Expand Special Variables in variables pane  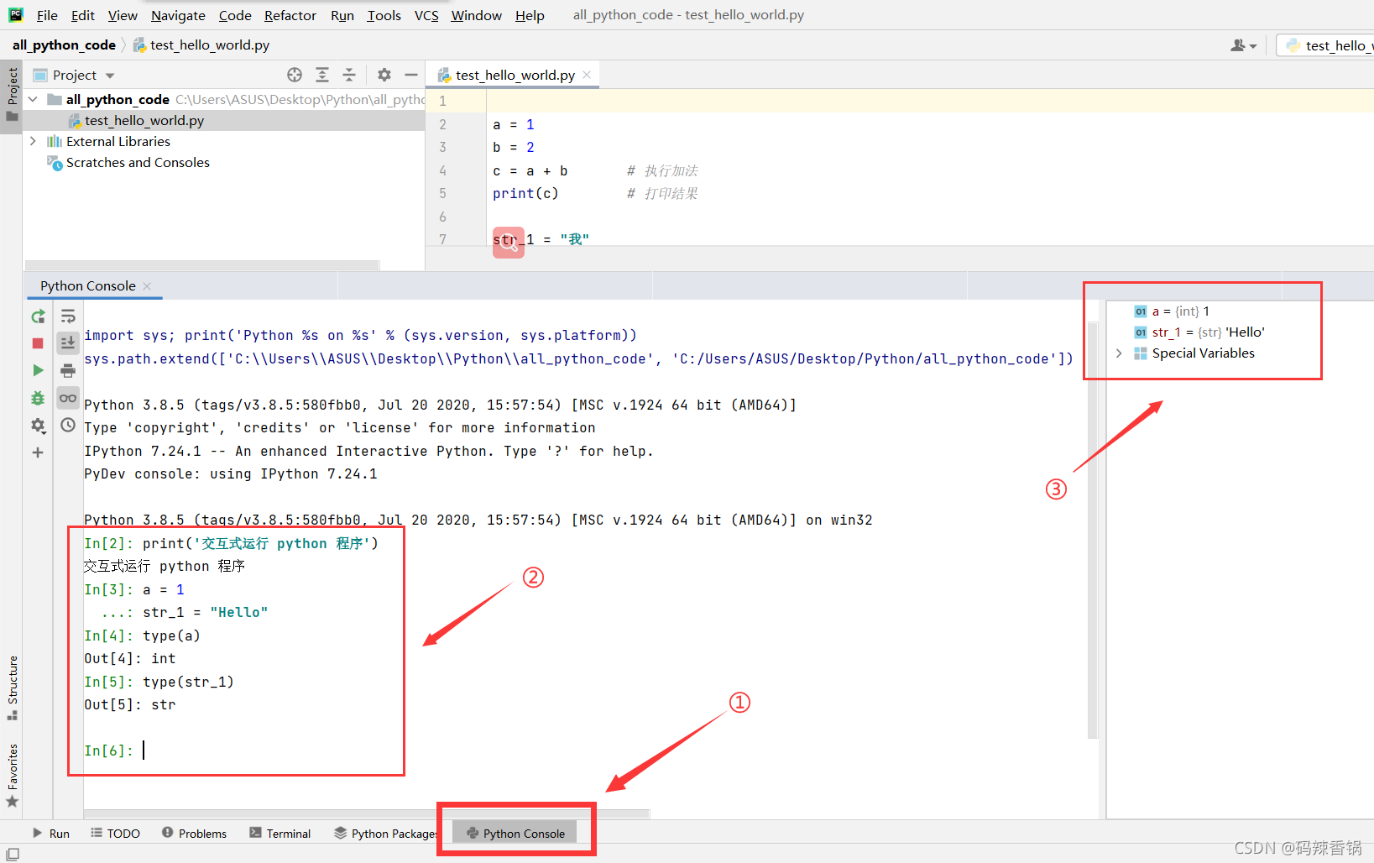pos(1119,353)
